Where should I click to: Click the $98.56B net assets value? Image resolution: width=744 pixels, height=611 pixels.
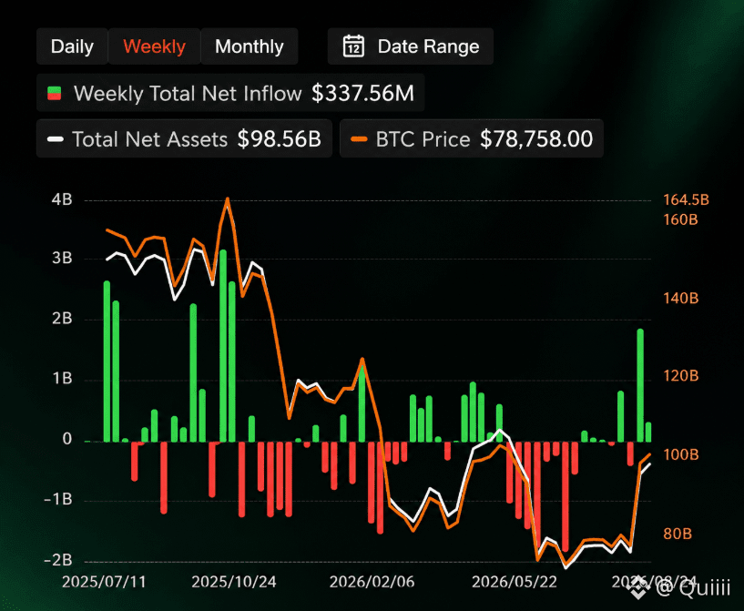pyautogui.click(x=279, y=139)
